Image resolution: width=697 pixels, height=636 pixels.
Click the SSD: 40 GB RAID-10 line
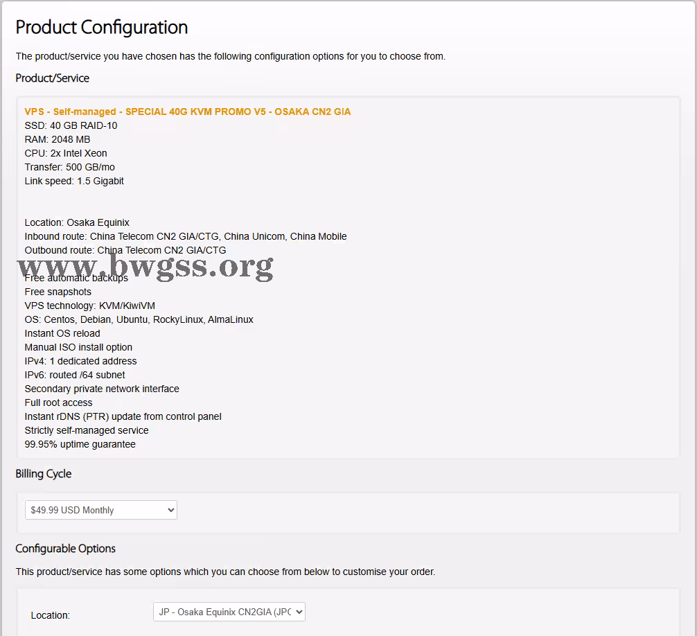point(71,125)
